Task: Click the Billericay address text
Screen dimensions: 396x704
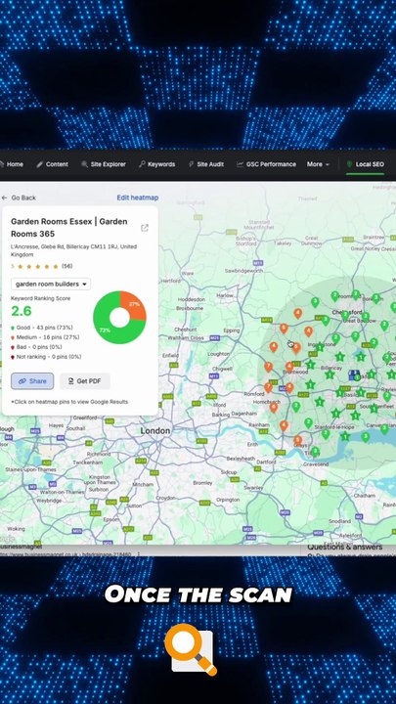Action: tap(73, 250)
